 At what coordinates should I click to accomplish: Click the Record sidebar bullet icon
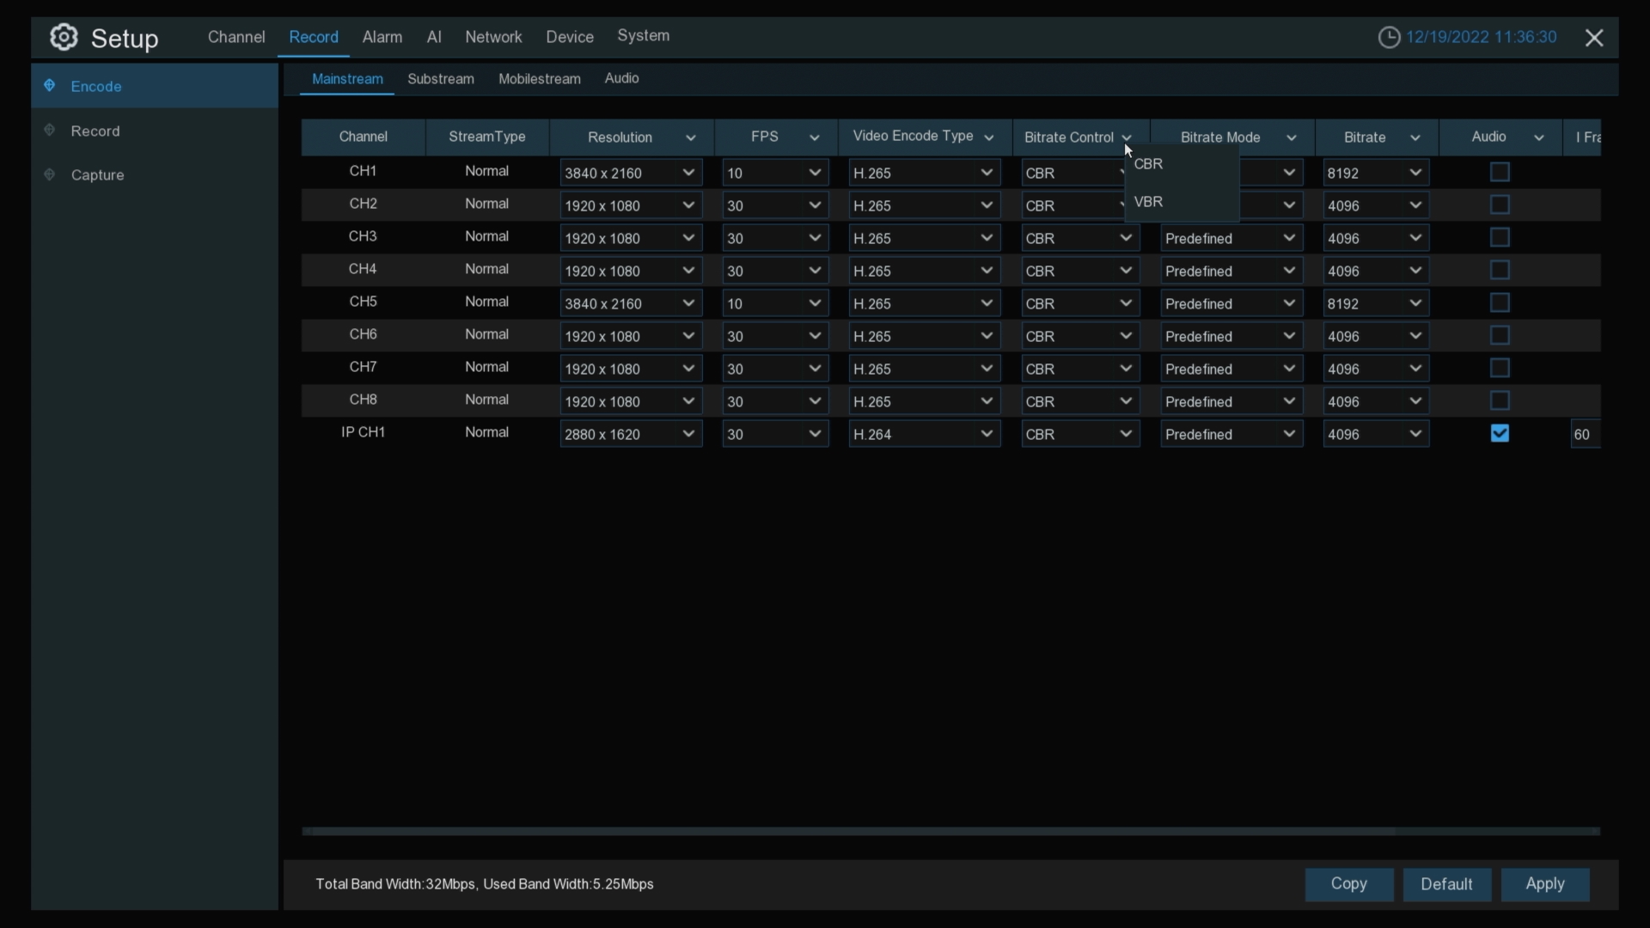(50, 130)
